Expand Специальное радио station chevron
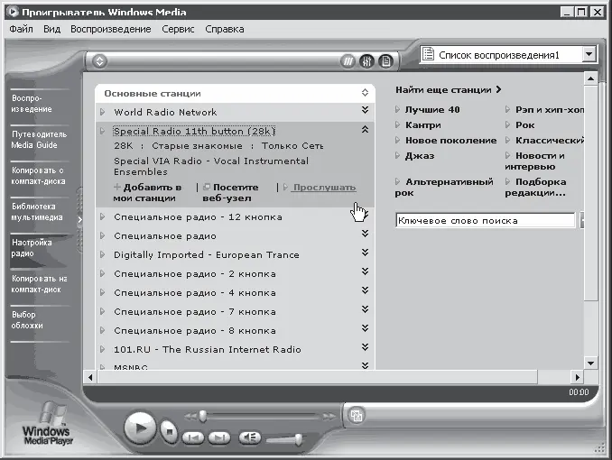The height and width of the screenshot is (460, 612). pyautogui.click(x=365, y=234)
